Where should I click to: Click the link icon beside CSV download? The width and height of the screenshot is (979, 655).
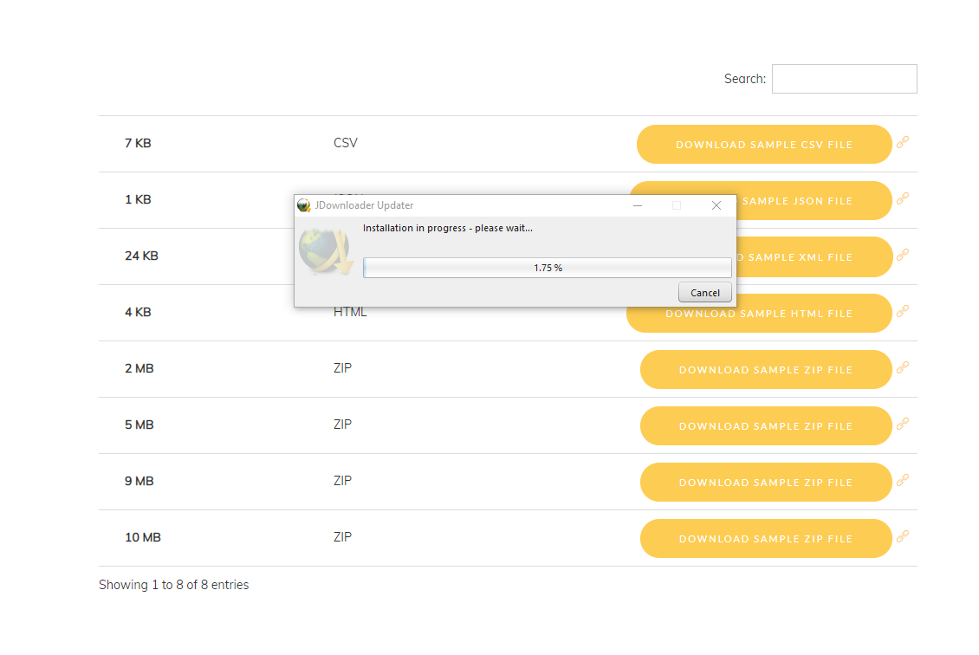903,142
